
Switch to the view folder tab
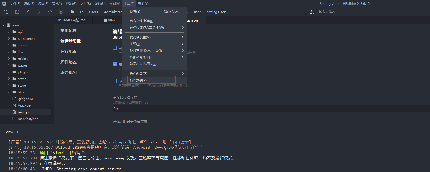[109, 20]
